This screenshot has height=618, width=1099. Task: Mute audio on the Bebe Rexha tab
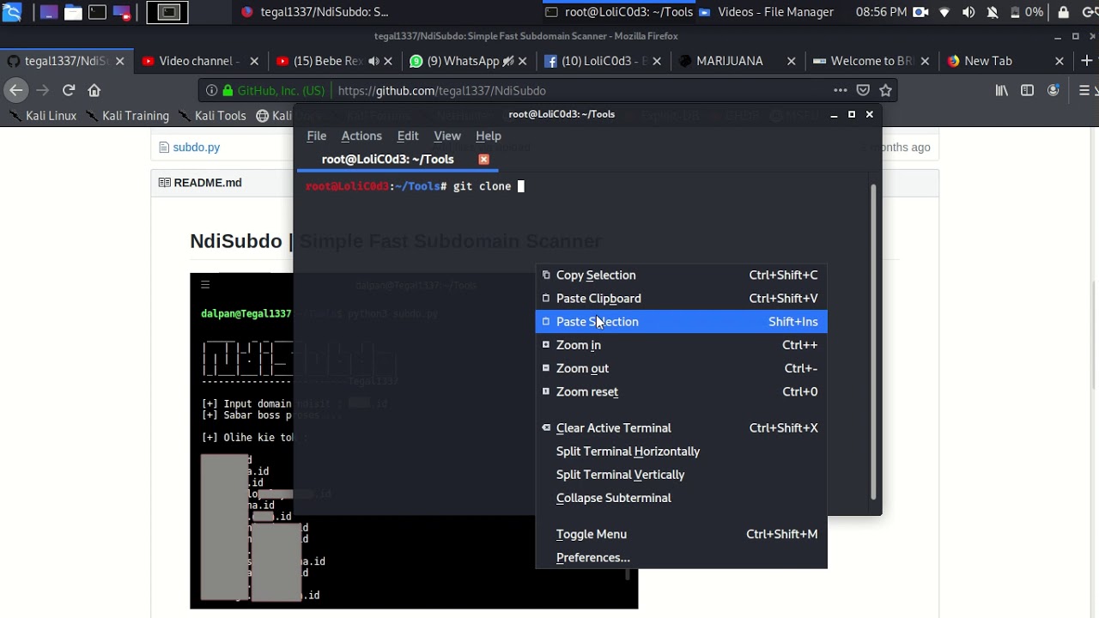[x=373, y=61]
